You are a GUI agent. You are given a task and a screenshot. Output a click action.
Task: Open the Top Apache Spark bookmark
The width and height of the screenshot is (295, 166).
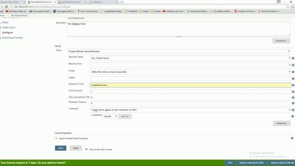click(x=40, y=11)
